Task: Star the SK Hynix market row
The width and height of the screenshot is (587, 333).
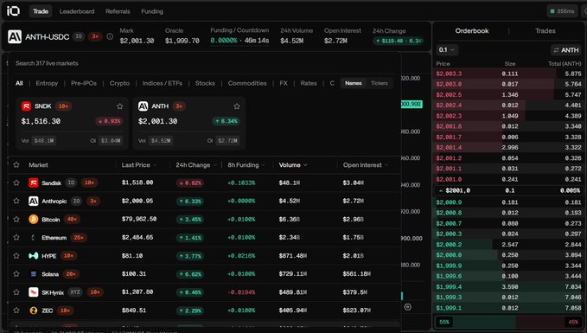Action: (16, 292)
